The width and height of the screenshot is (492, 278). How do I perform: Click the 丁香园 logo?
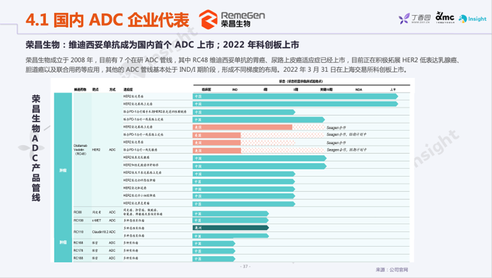(x=415, y=19)
